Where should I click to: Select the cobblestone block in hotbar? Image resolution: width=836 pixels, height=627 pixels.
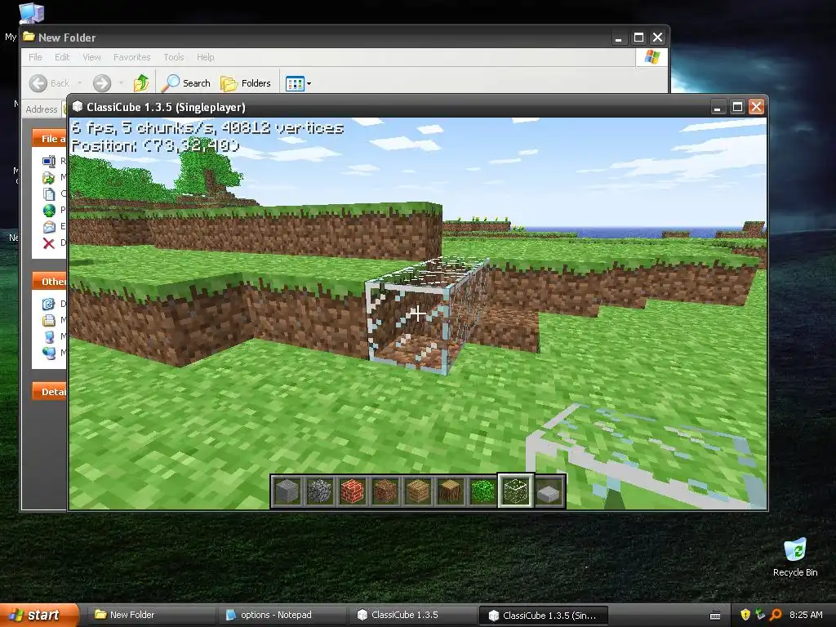[320, 491]
